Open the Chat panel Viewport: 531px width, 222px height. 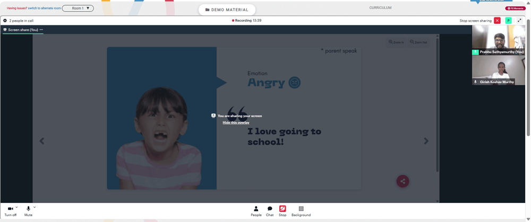[x=270, y=211]
